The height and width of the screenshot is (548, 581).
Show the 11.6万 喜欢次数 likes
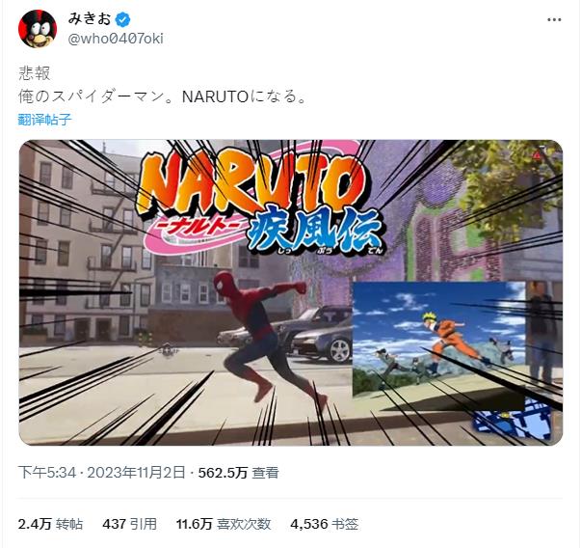(x=224, y=524)
